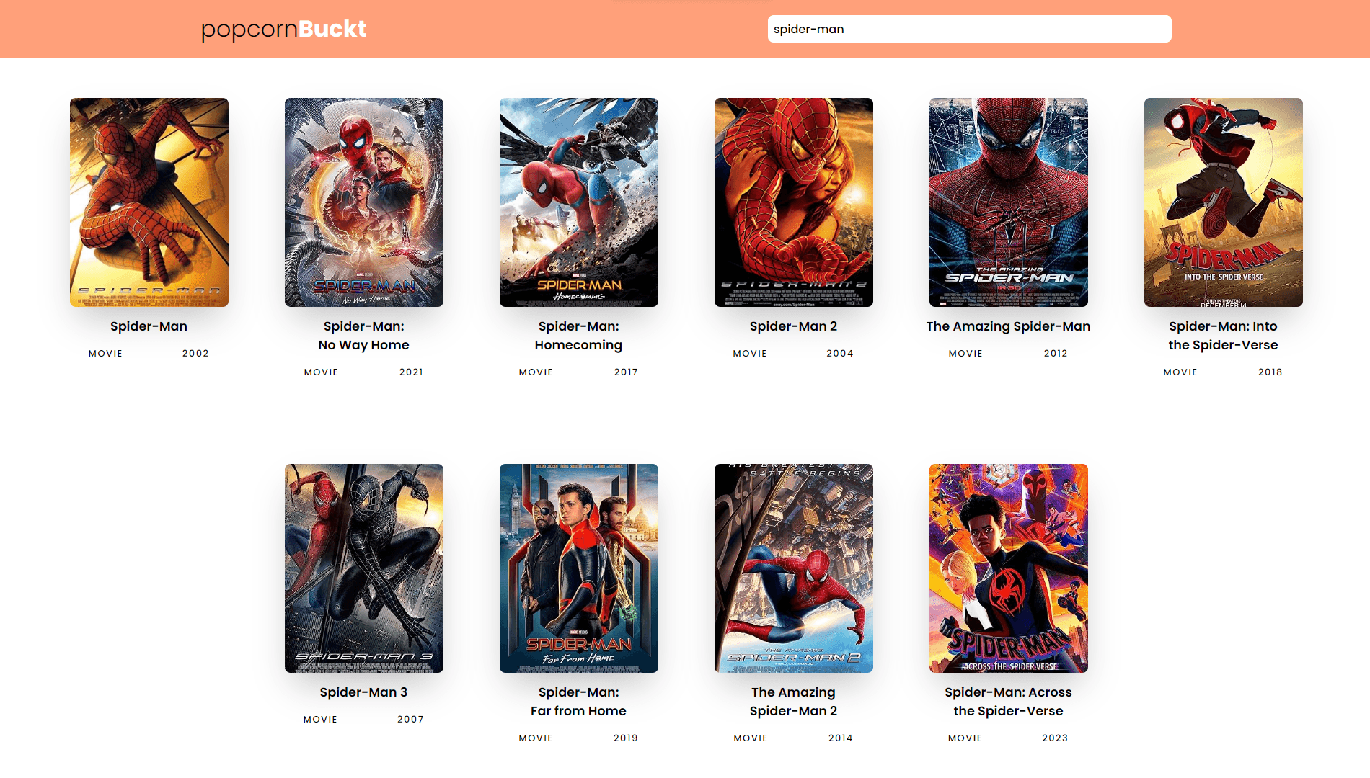This screenshot has width=1370, height=778.
Task: Focus the search field containing "spider-man"
Action: [969, 29]
